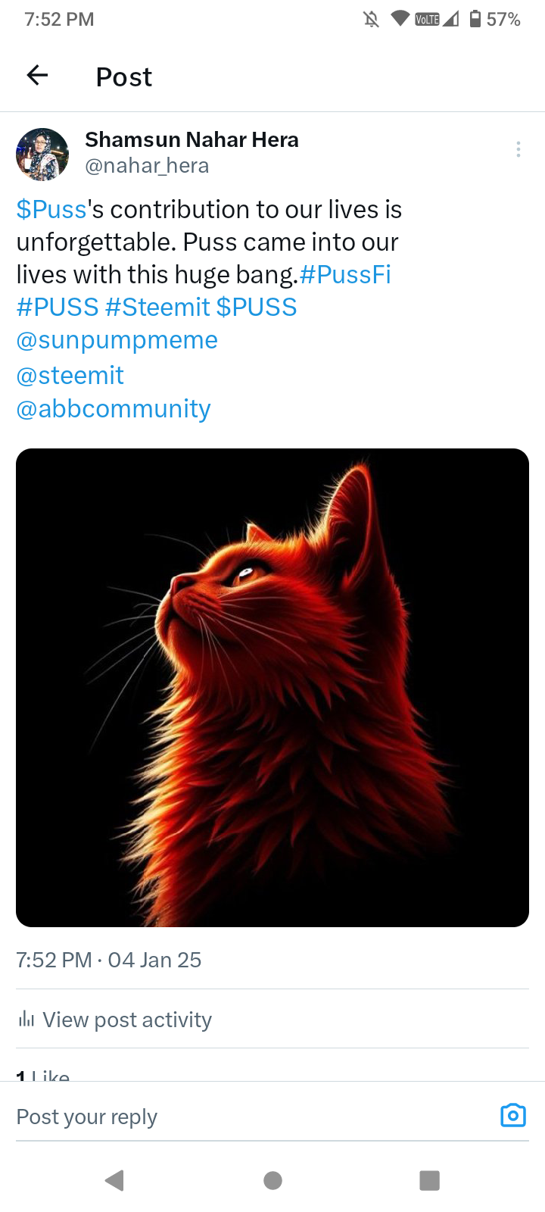Viewport: 545px width, 1212px height.
Task: Visit the @abbcommunity mention
Action: (114, 408)
